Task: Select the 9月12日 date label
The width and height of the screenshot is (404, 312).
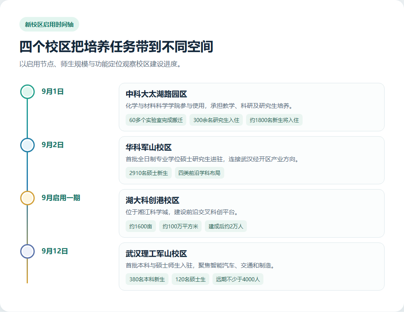Action: coord(55,251)
